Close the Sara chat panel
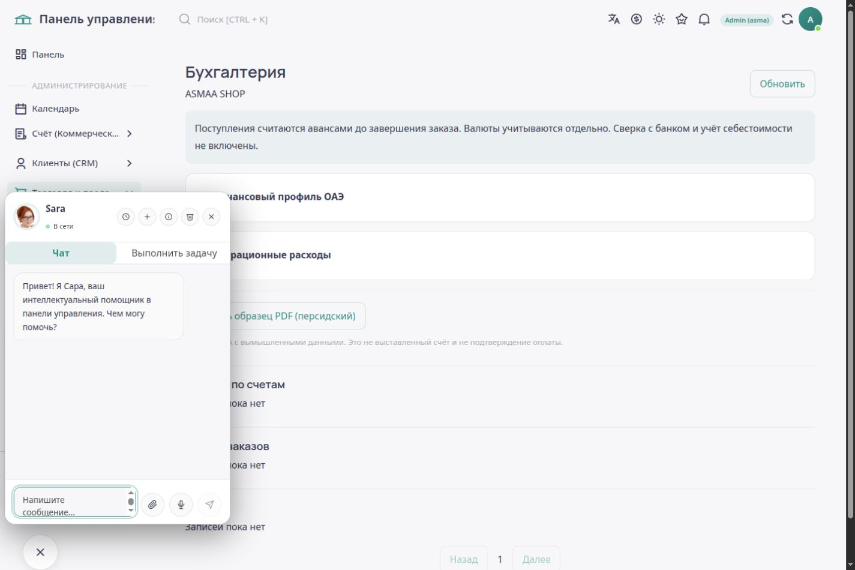 pyautogui.click(x=211, y=217)
